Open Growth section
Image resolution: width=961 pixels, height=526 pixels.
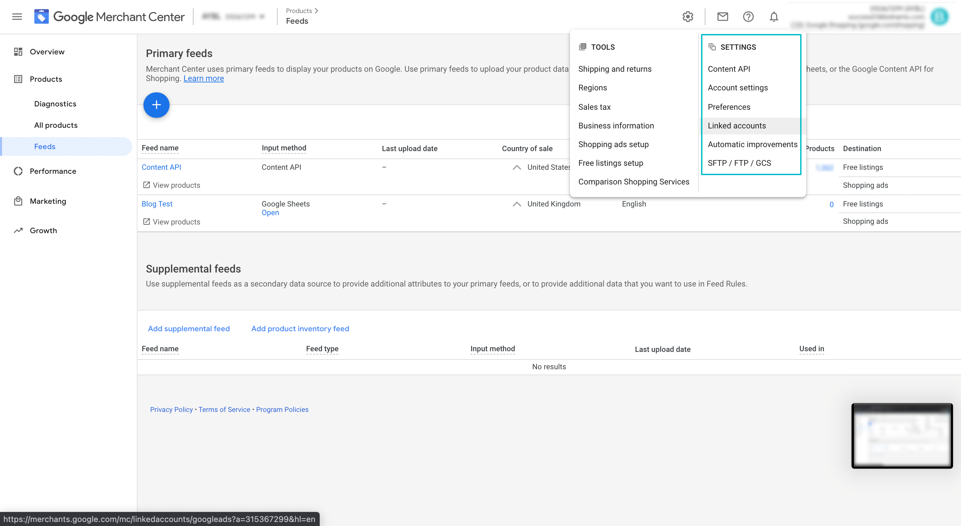[x=43, y=230]
